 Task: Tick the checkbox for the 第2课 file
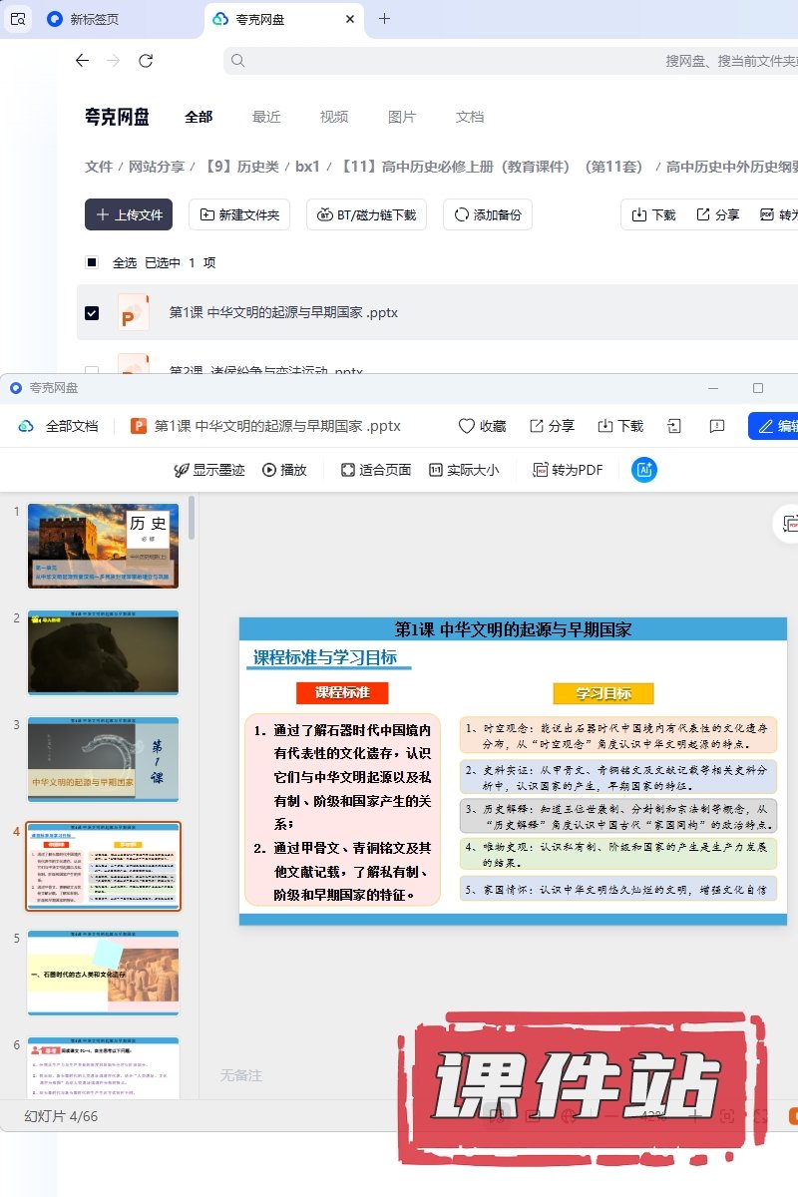92,370
